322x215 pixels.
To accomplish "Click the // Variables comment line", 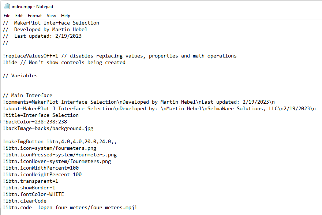I will point(20,76).
